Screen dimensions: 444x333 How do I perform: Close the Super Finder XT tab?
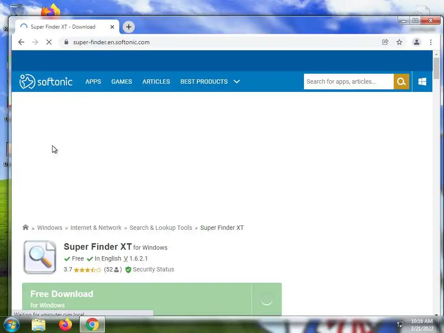click(x=112, y=27)
